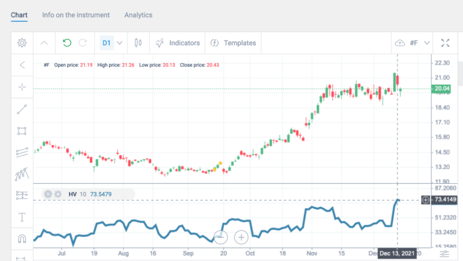Screen dimensions: 463x261
Task: Collapse the drawing tools sidebar arrow
Action: (22, 65)
